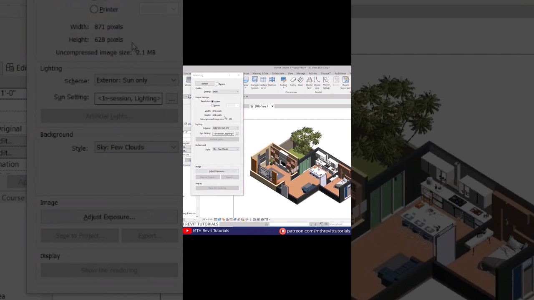Select the Ramp tool
Image resolution: width=534 pixels, height=300 pixels.
pyautogui.click(x=293, y=82)
